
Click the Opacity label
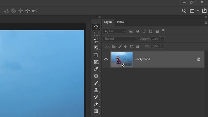click(144, 39)
